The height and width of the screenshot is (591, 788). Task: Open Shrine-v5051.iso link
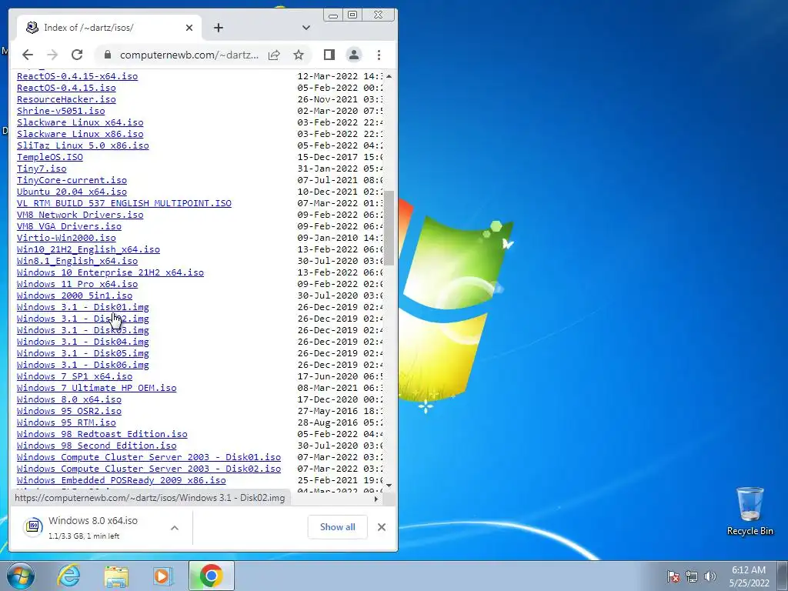(x=61, y=111)
